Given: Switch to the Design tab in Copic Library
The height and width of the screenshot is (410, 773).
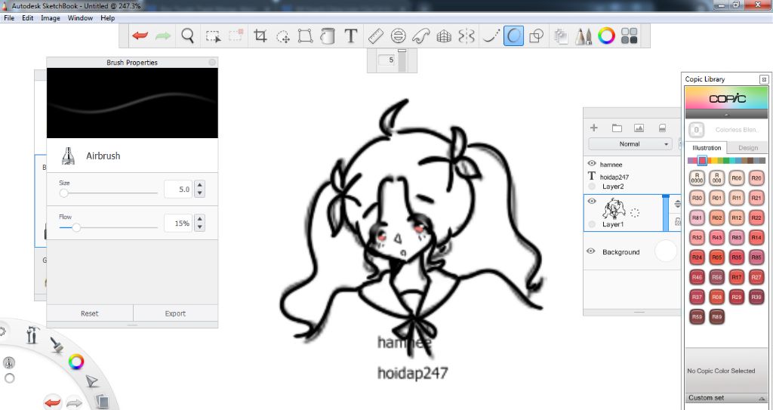Looking at the screenshot, I should [x=747, y=147].
